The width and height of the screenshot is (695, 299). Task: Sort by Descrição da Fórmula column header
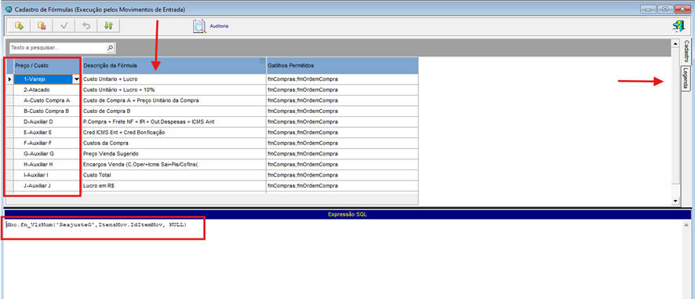[x=174, y=66]
